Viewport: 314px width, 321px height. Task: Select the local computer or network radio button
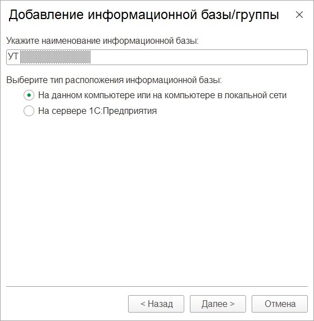click(x=29, y=95)
